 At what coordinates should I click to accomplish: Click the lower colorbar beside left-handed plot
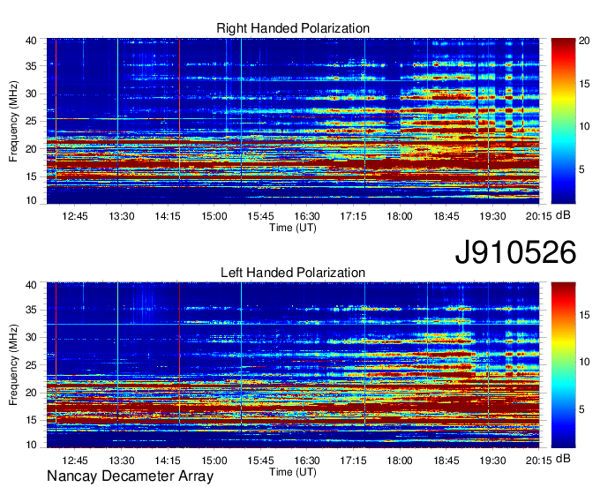[x=563, y=365]
